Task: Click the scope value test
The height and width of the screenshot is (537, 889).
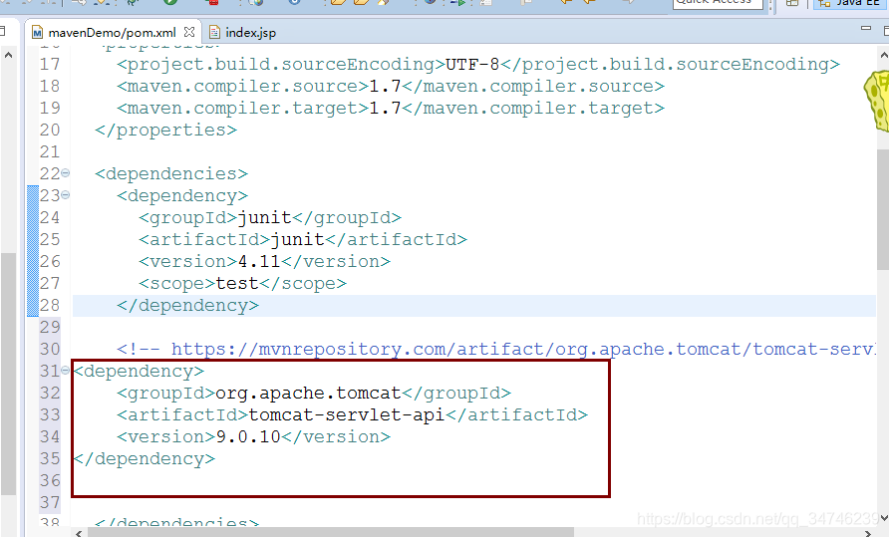Action: point(237,284)
